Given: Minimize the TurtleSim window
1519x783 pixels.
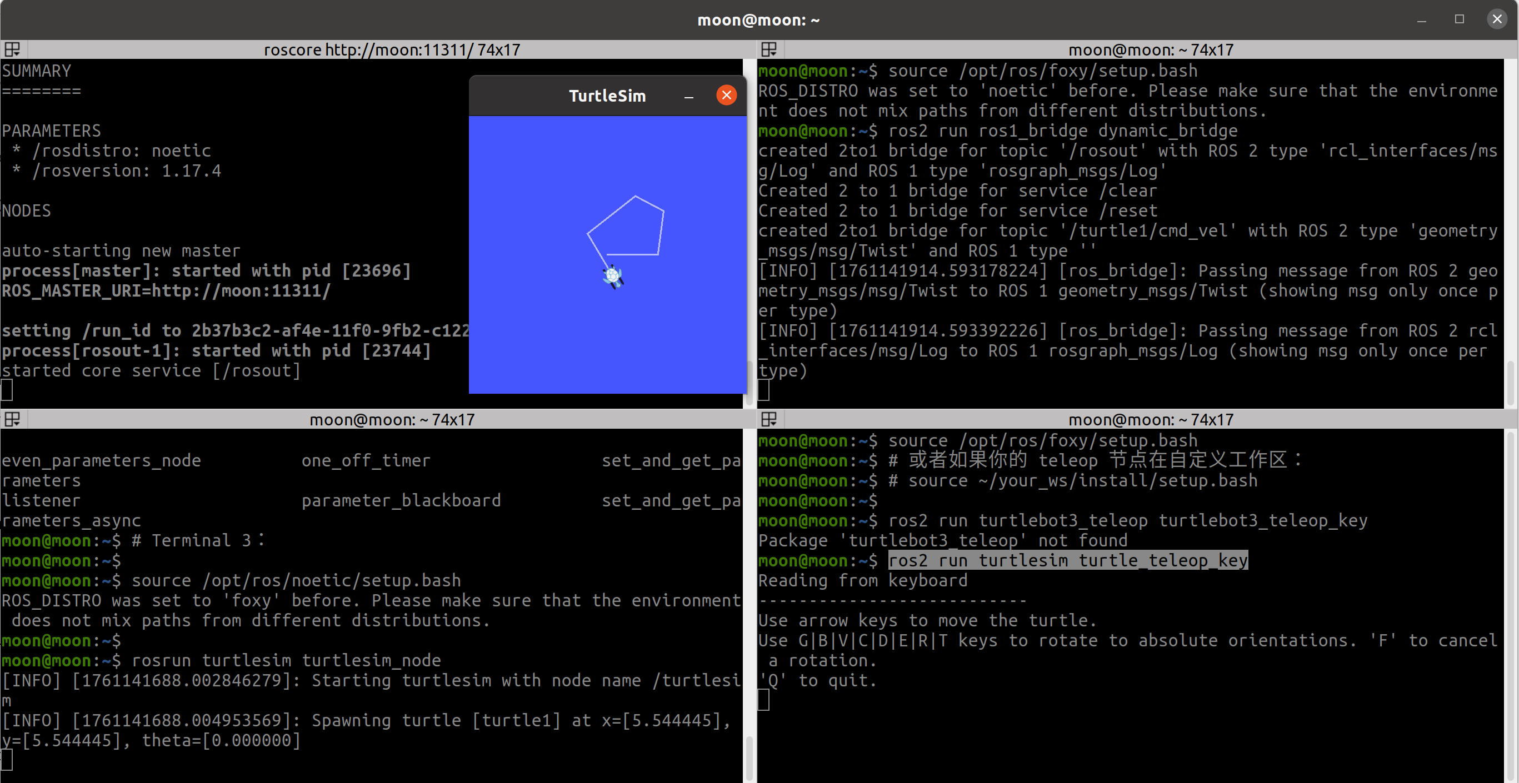Looking at the screenshot, I should [688, 96].
